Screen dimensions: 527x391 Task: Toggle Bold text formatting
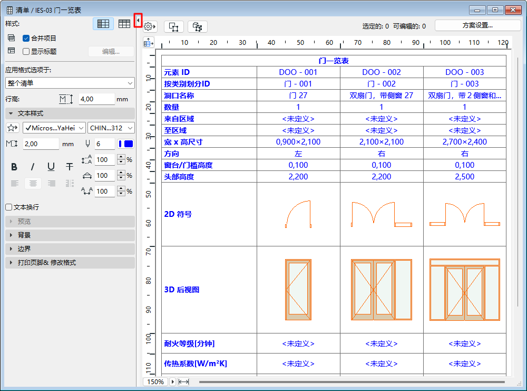coord(14,167)
